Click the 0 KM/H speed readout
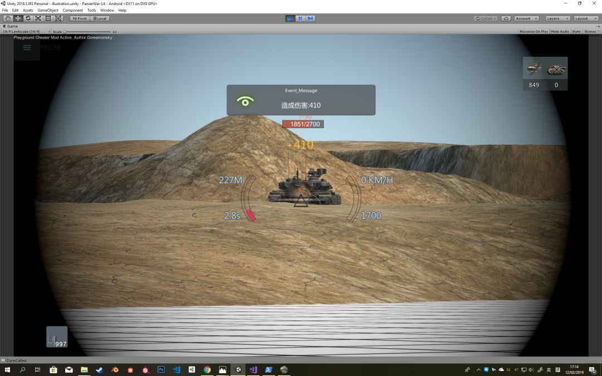Image resolution: width=602 pixels, height=376 pixels. pos(377,180)
